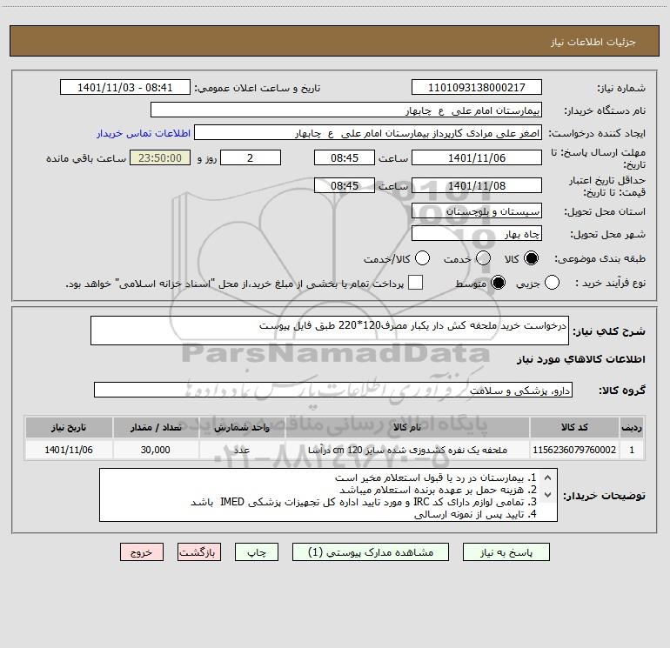Click general need description text box
This screenshot has height=648, width=670.
tap(330, 331)
